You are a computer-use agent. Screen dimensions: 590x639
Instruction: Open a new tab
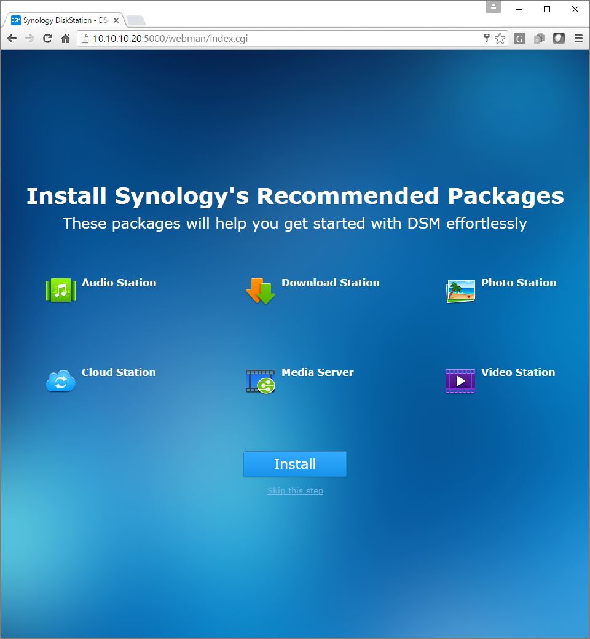(135, 20)
